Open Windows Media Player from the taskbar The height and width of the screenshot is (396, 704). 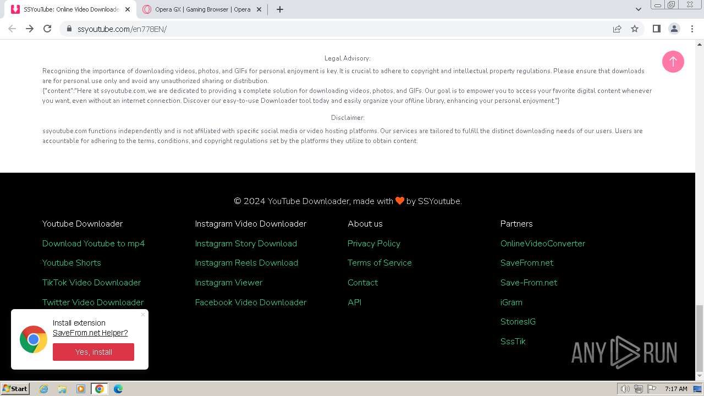[x=81, y=389]
